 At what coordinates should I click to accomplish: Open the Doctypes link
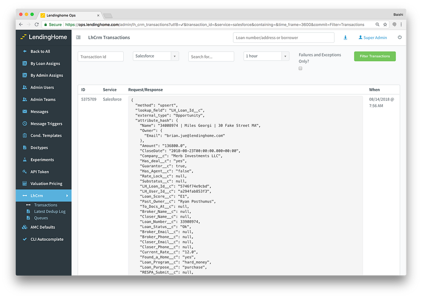click(x=39, y=147)
